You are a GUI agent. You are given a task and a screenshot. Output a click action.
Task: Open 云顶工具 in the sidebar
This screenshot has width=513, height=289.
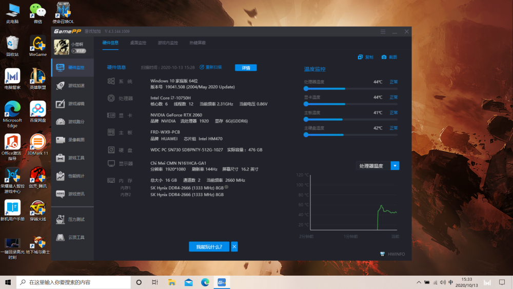73,237
